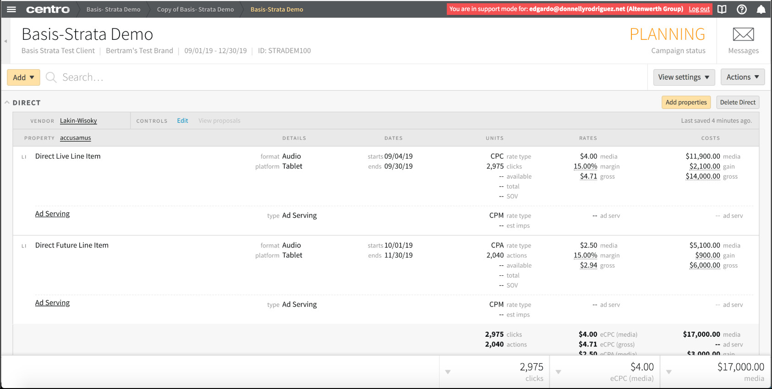Open the documentation book icon
The height and width of the screenshot is (389, 772).
point(722,9)
